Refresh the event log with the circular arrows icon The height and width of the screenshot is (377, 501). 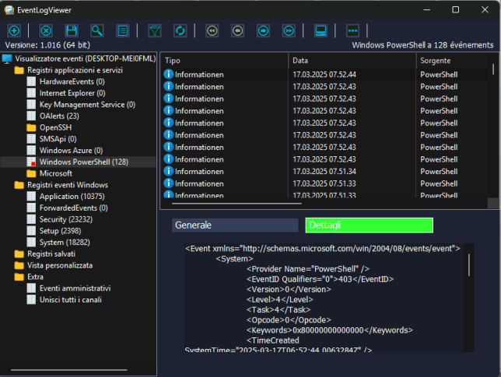(x=180, y=30)
